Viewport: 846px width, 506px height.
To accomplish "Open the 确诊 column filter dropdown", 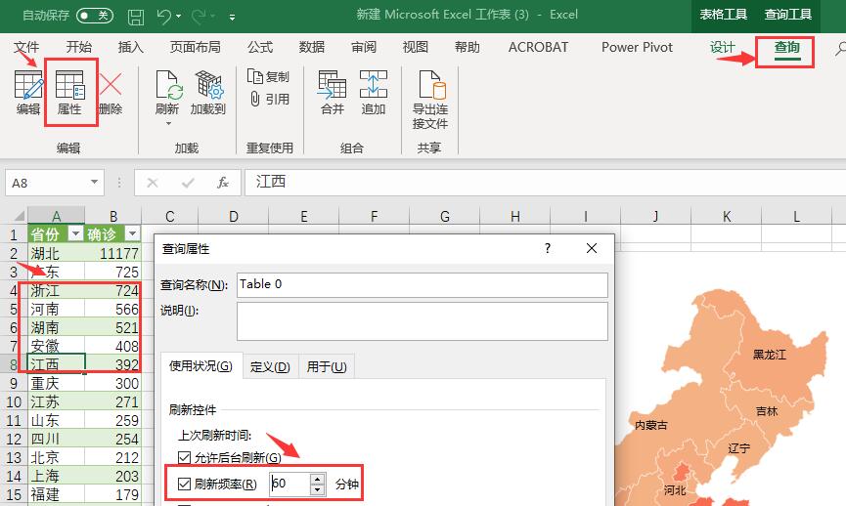I will (132, 234).
